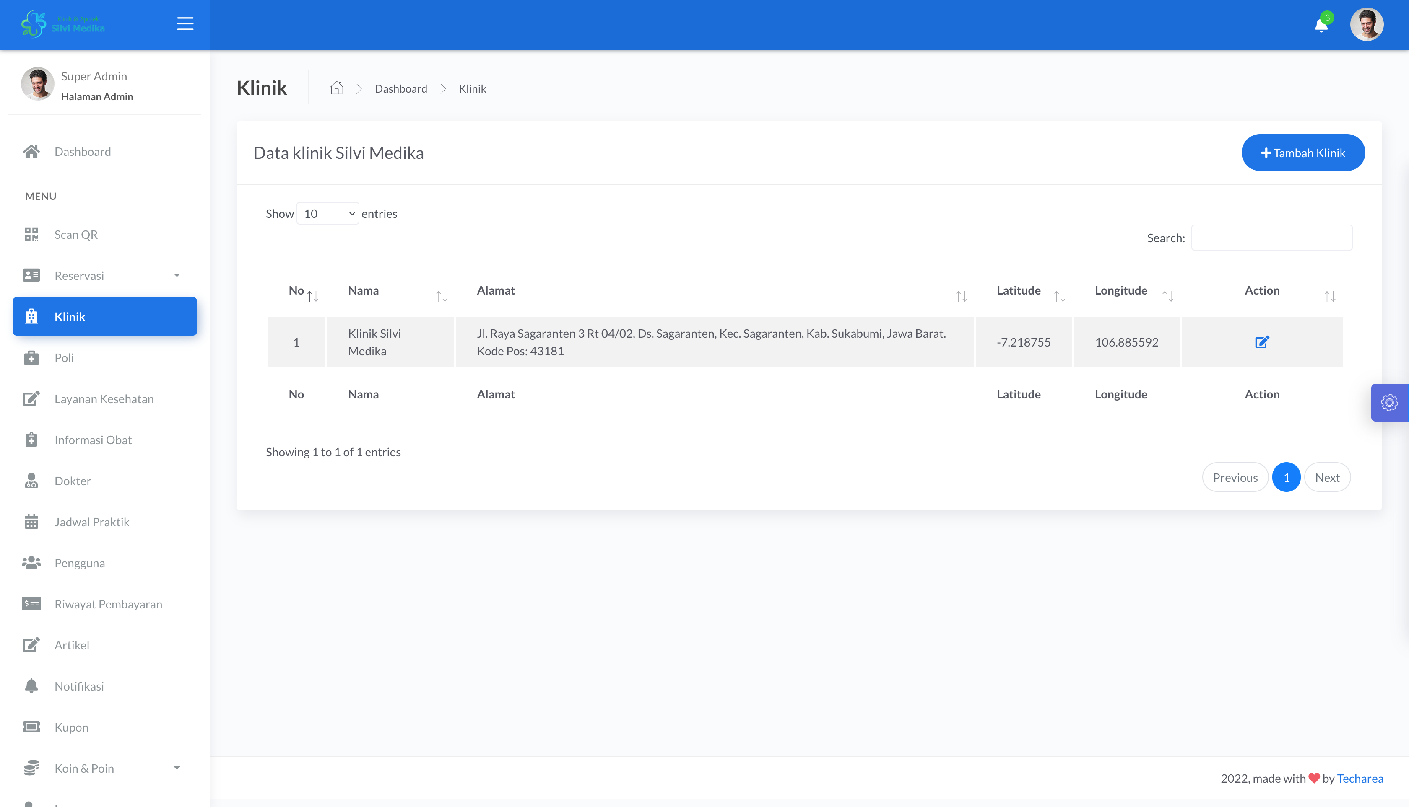Click 'Showing 1 to 1 of 1 entries'

click(x=333, y=452)
